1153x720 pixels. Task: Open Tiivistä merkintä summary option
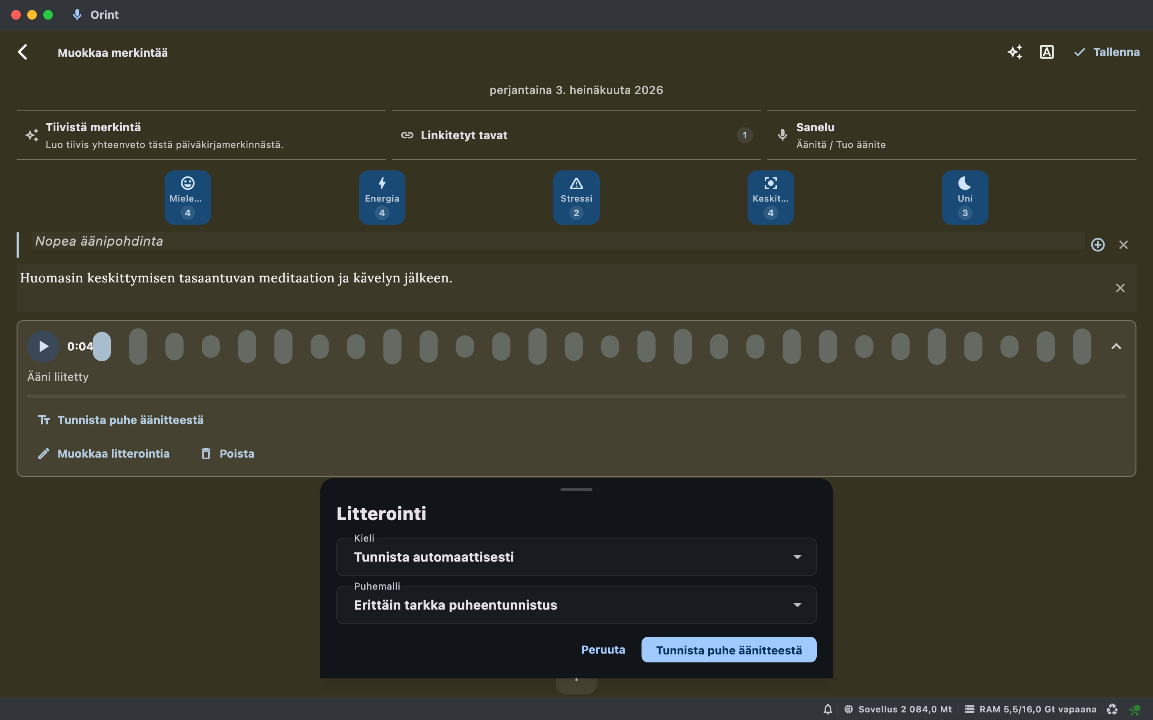tap(201, 135)
